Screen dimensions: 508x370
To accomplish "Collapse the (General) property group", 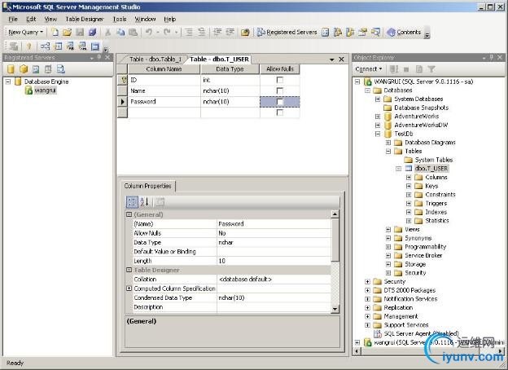I will pos(129,214).
